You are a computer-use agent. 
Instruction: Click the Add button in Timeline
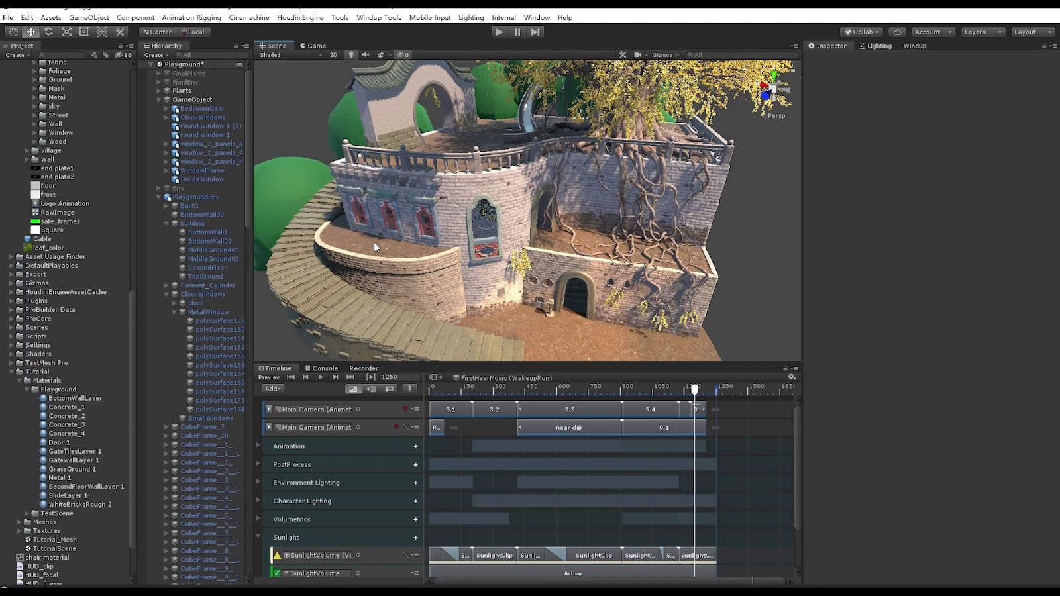coord(272,389)
